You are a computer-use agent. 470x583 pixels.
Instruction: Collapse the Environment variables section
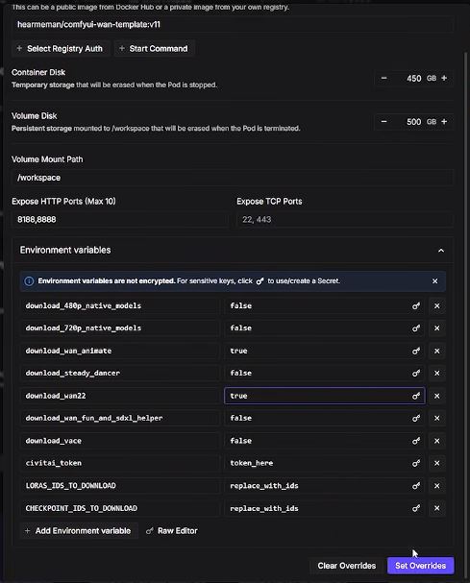pos(441,251)
